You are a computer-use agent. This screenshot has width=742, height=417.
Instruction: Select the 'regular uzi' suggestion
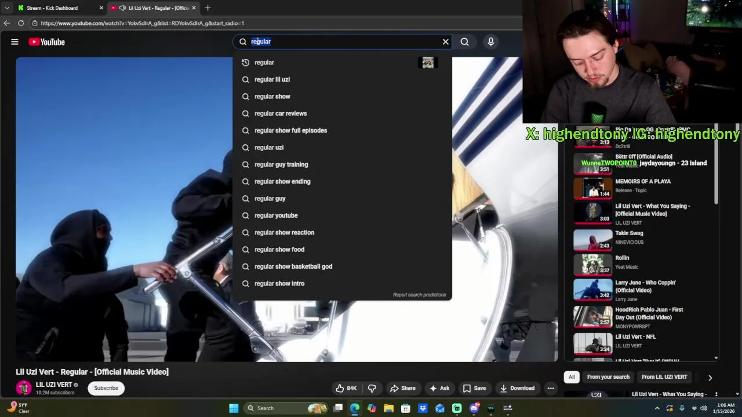click(x=342, y=147)
